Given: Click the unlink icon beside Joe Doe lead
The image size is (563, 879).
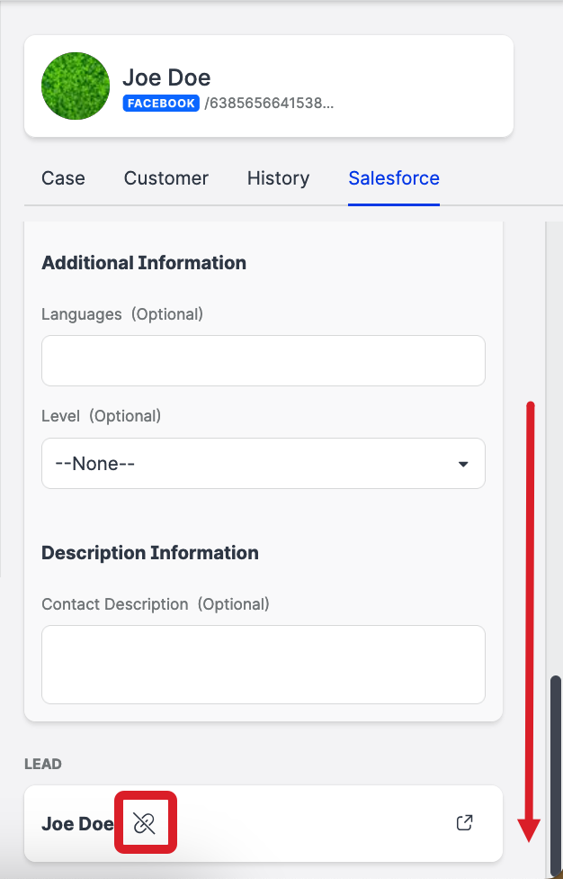Looking at the screenshot, I should (145, 822).
